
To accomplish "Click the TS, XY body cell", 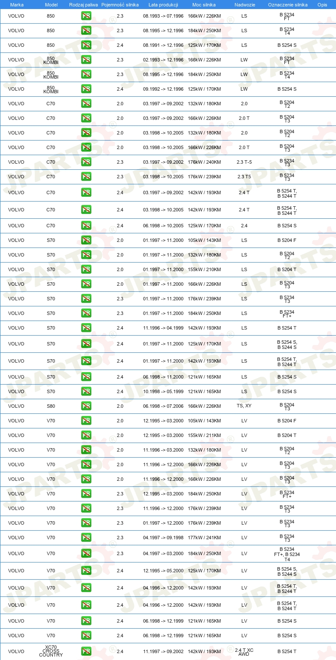I will (x=244, y=406).
